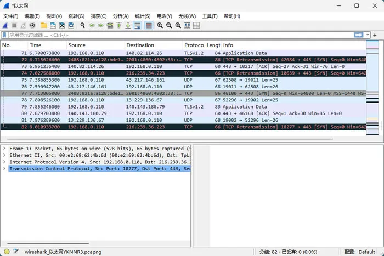Click the display filter input field
Screen dimensions: 384x256
[180, 35]
